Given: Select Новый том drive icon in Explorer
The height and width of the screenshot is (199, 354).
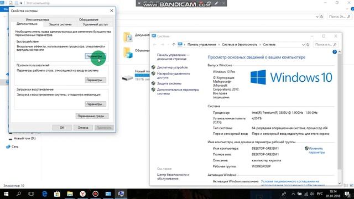Looking at the screenshot, I should (x=128, y=78).
